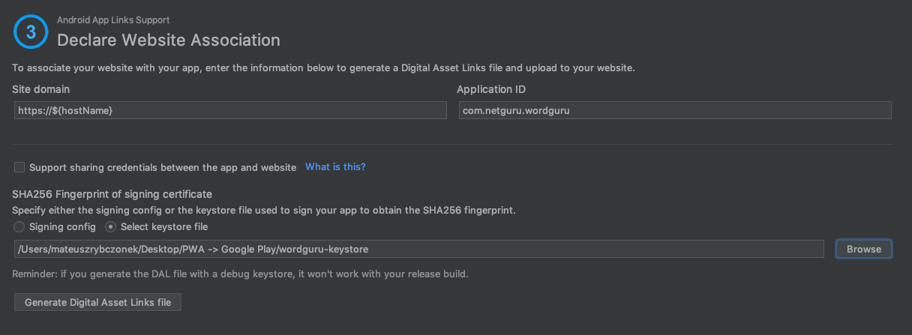
Task: Click the debug keystore reminder text
Action: pos(240,274)
